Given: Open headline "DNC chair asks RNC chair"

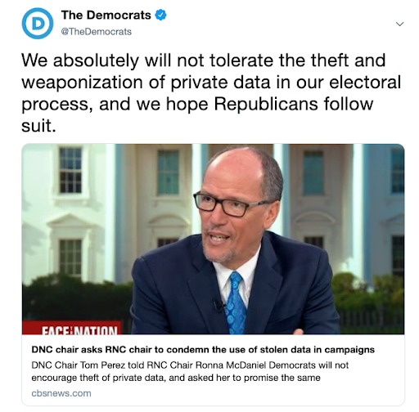Looking at the screenshot, I should point(203,349).
